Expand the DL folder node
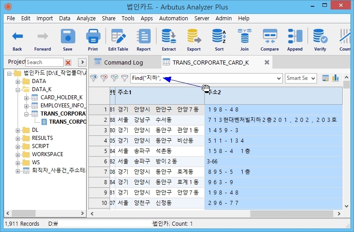Image resolution: width=354 pixels, height=232 pixels. (18, 130)
